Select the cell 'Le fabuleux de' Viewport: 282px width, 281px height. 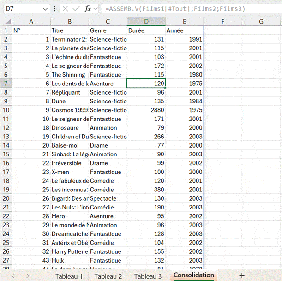click(70, 181)
